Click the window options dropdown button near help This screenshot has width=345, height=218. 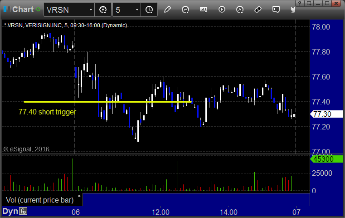(x=309, y=3)
